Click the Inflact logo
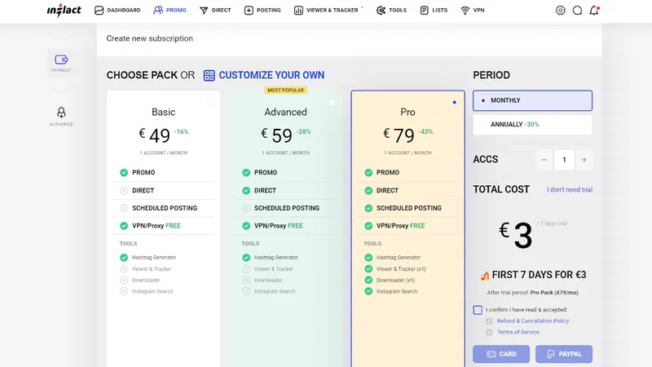This screenshot has height=367, width=652. (64, 10)
